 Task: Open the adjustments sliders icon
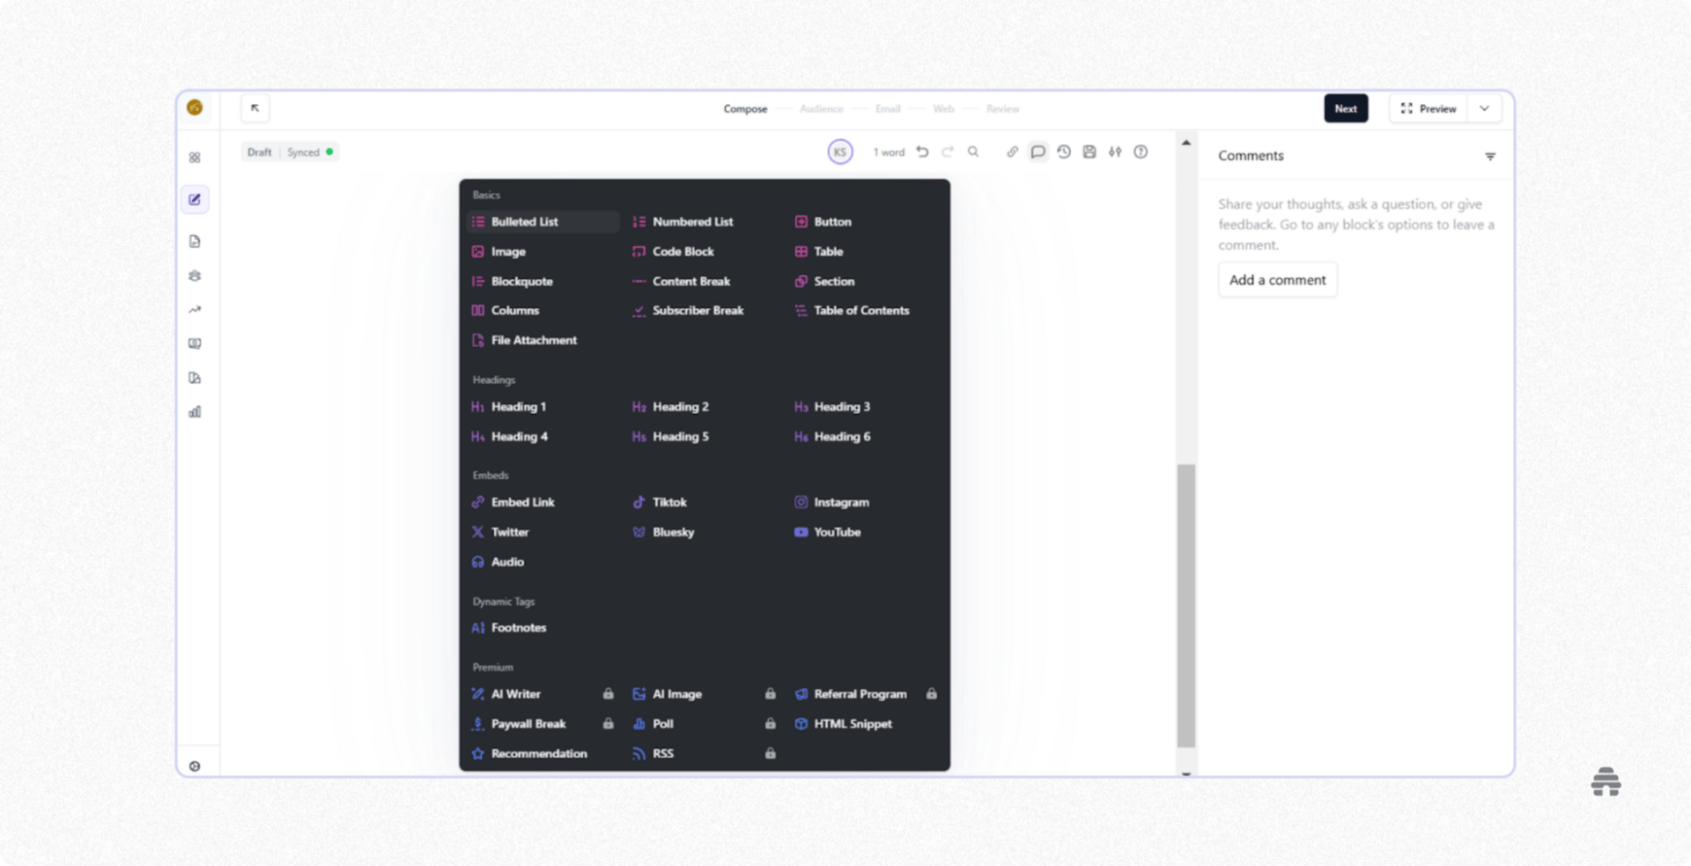pos(1115,152)
